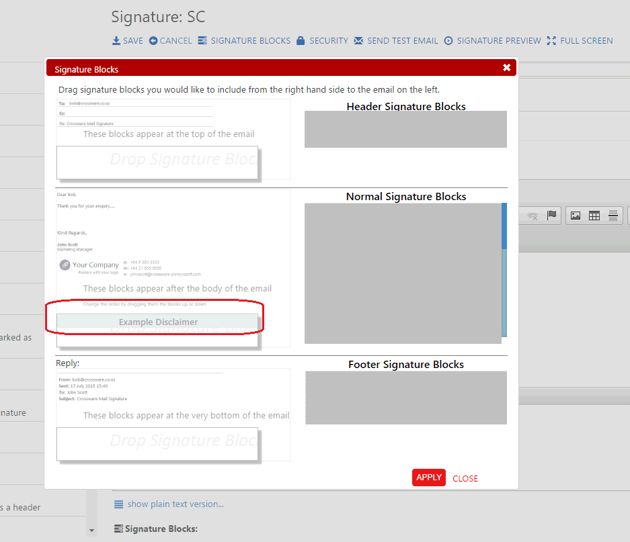The width and height of the screenshot is (630, 542).
Task: Click the Normal Signature Blocks scrollbar thumb
Action: click(504, 226)
